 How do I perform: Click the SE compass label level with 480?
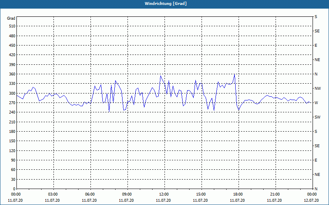(317, 31)
